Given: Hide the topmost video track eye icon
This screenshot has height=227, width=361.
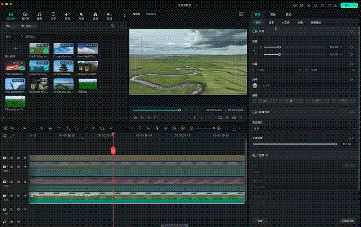Looking at the screenshot, I should (x=25, y=158).
